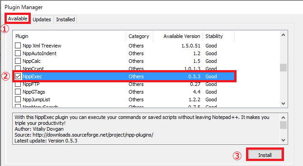Screen dimensions: 303x166
Task: Select the NppJumpList checkbox
Action: [18, 100]
